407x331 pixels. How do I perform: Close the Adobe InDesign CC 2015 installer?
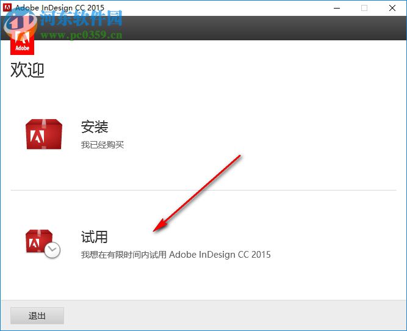[392, 8]
